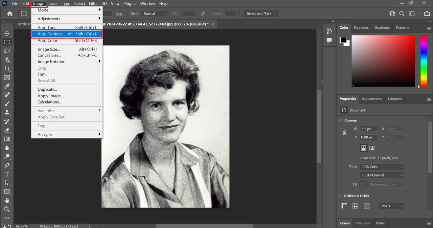Expand the Adjustments submenu
This screenshot has height=228, width=433.
coord(67,19)
